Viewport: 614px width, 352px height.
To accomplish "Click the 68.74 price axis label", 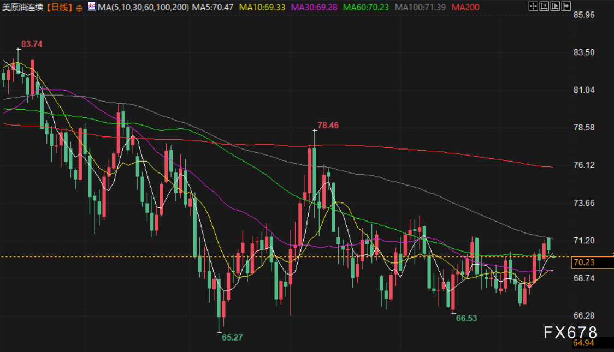I will (584, 278).
